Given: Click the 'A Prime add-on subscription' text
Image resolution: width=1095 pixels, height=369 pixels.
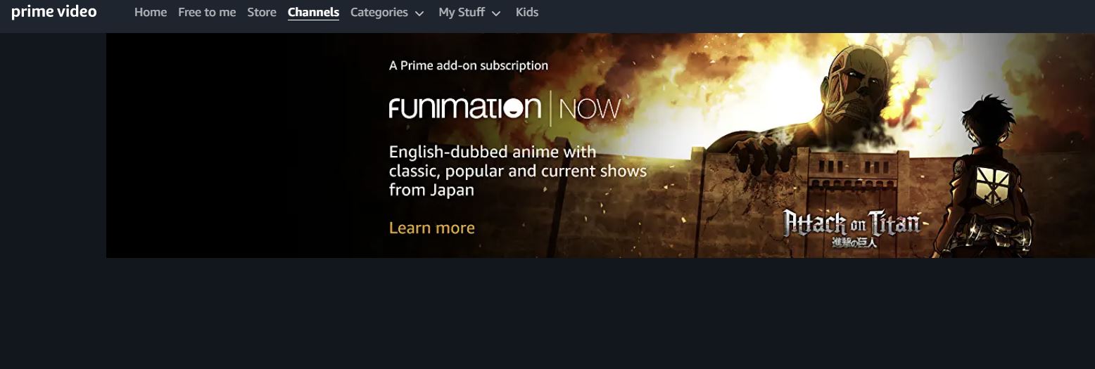Looking at the screenshot, I should (x=469, y=65).
